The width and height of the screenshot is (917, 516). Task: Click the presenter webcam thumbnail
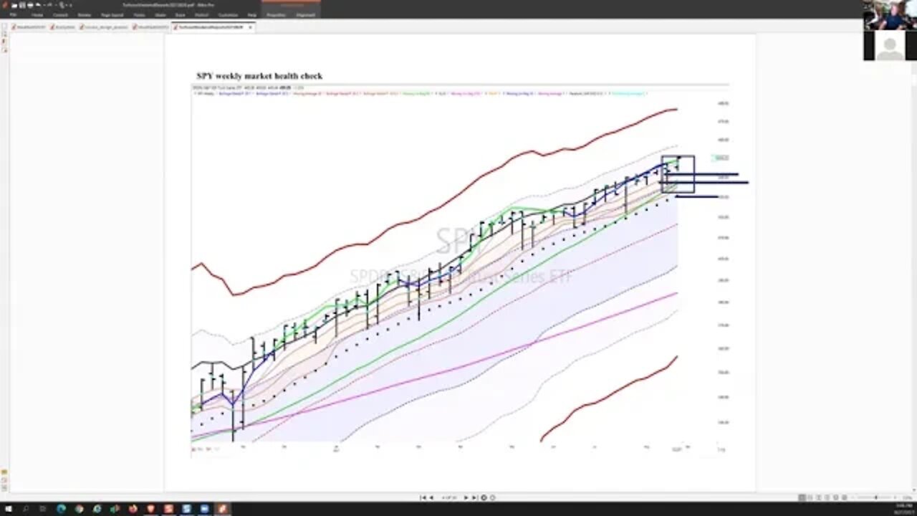pyautogui.click(x=890, y=15)
